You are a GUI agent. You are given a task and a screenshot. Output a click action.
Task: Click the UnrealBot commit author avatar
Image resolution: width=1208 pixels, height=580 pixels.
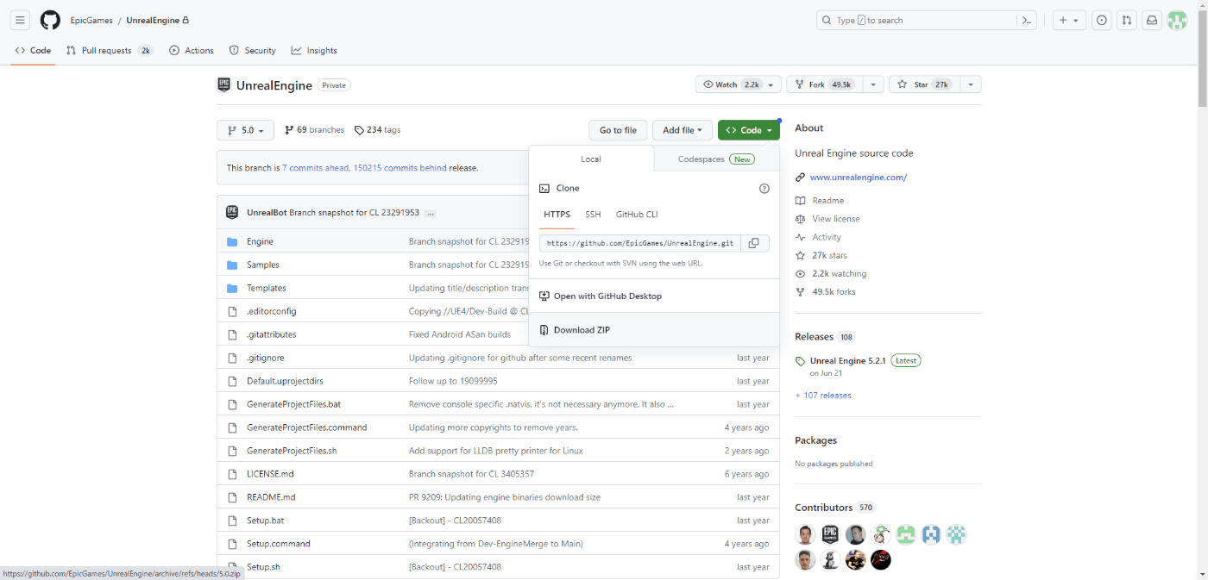tap(232, 212)
